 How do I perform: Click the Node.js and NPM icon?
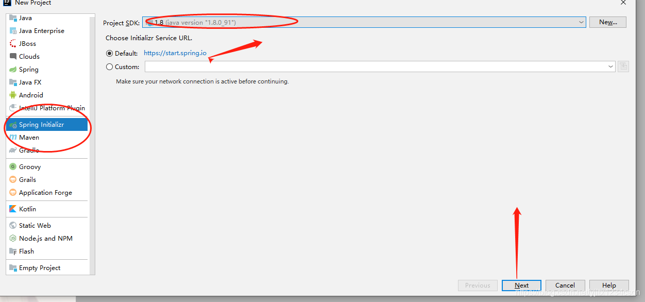[x=13, y=239]
